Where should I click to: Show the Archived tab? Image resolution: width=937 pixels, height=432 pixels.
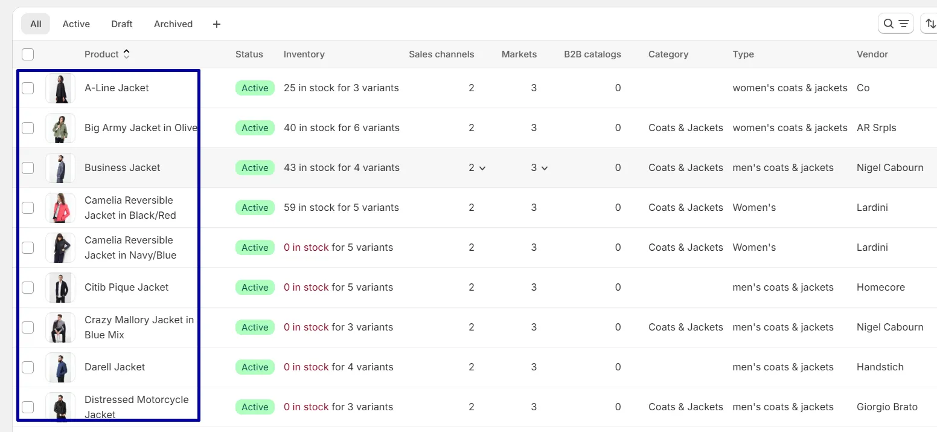click(x=173, y=24)
